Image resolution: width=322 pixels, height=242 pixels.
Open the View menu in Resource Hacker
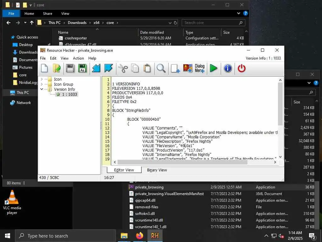click(x=64, y=58)
